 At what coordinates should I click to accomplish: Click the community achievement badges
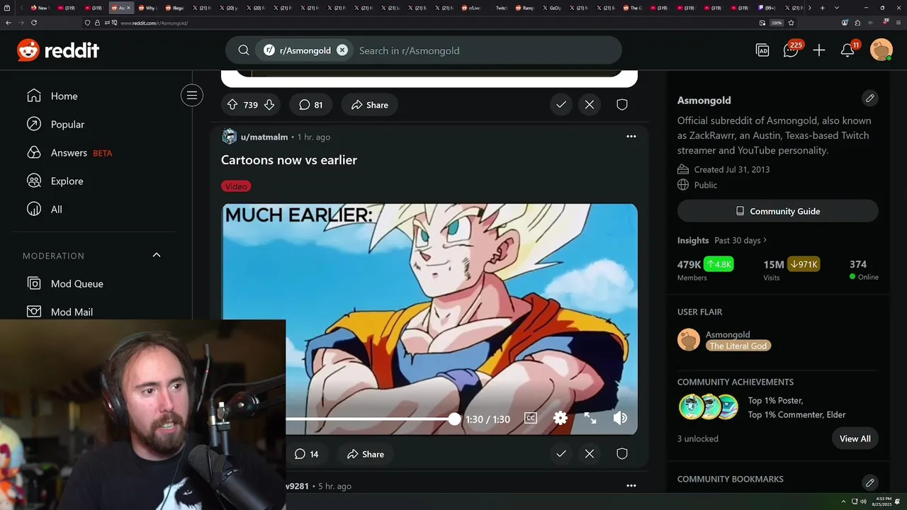pyautogui.click(x=709, y=407)
